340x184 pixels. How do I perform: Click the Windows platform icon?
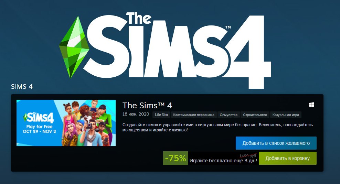(x=311, y=105)
